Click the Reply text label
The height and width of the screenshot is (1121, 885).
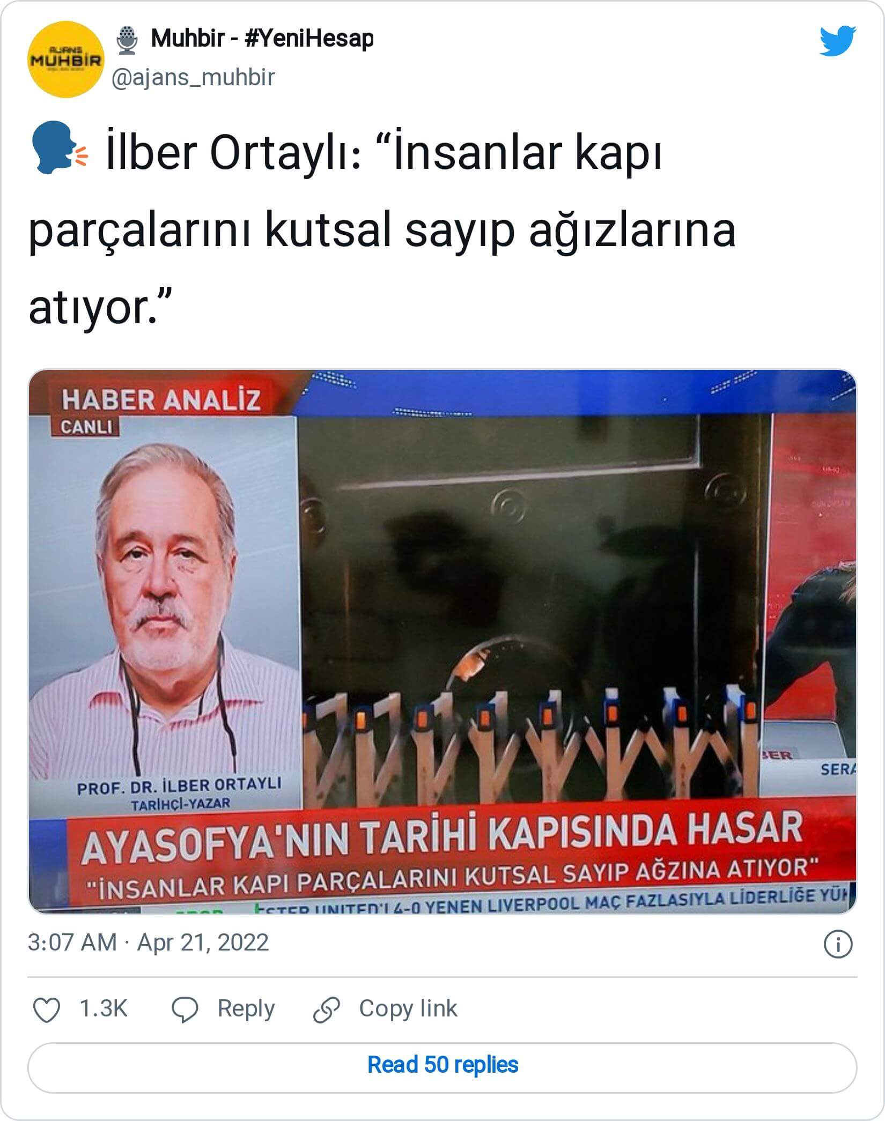(x=246, y=1008)
